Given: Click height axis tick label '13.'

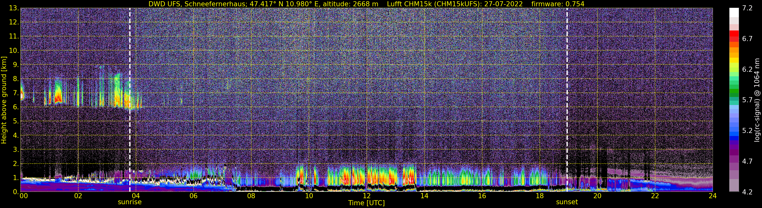Looking at the screenshot, I should click(14, 8).
